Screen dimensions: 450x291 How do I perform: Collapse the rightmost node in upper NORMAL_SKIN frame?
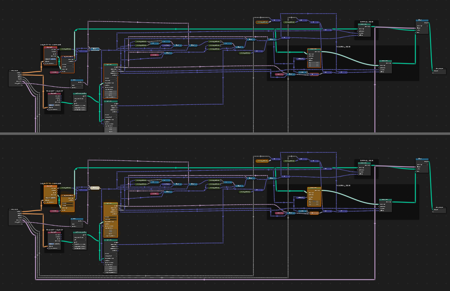coord(380,61)
